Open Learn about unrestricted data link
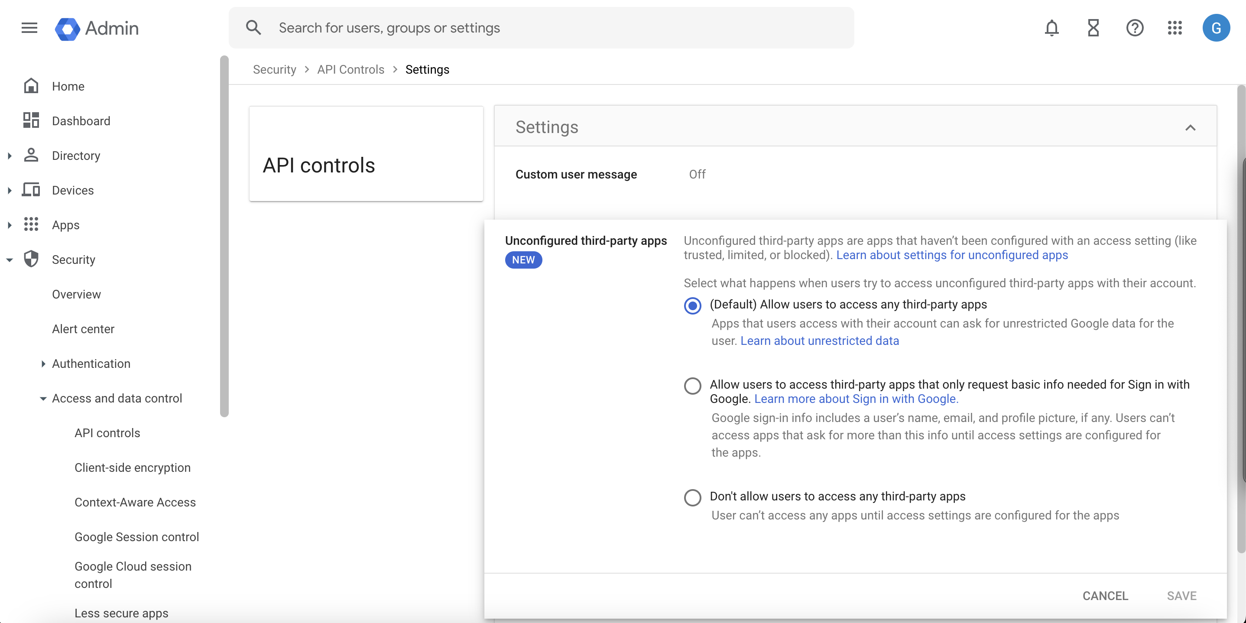 click(x=819, y=341)
